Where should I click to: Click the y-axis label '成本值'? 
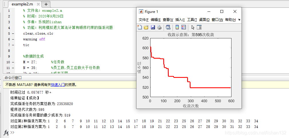pyautogui.click(x=140, y=68)
